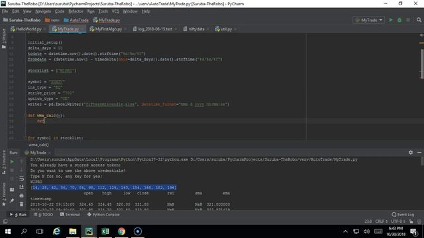This screenshot has height=238, width=424.
Task: Open the Python Console tool window
Action: coord(103,214)
